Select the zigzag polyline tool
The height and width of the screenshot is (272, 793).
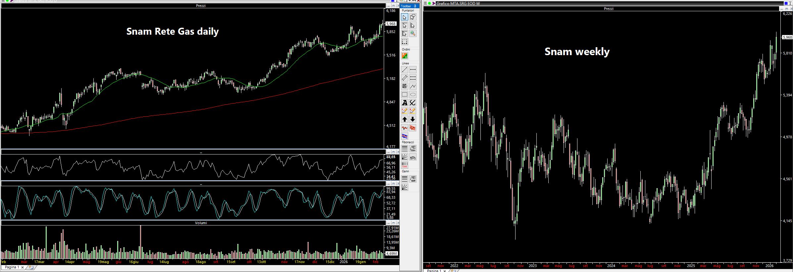[413, 86]
